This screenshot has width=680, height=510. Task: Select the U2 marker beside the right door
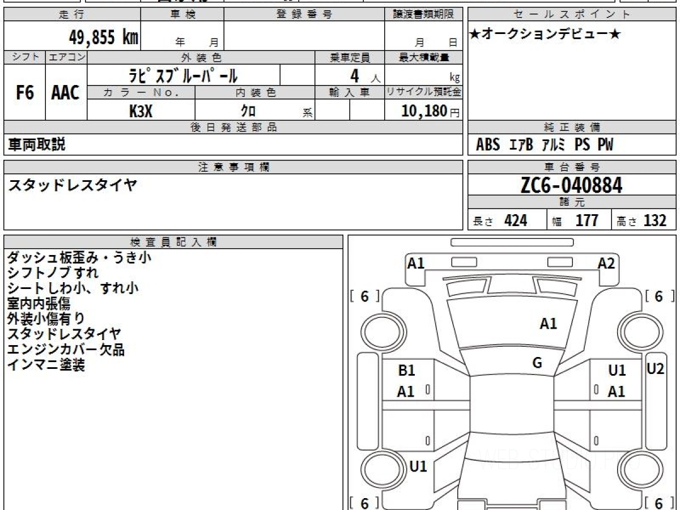(x=655, y=368)
